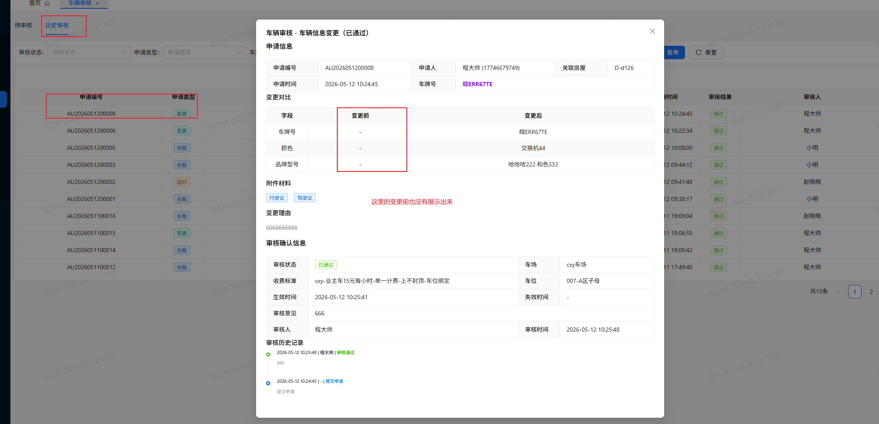Click the 变更后 value 哈哈哈222 和色333
The image size is (879, 424).
(533, 164)
